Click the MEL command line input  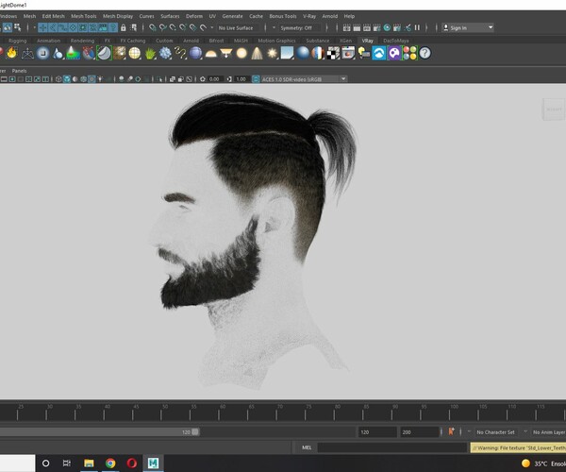[392, 447]
